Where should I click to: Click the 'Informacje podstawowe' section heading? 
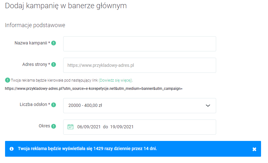(x=35, y=25)
